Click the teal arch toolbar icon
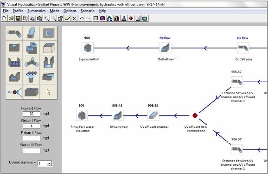Screen dimensions: 268x174 109,18
